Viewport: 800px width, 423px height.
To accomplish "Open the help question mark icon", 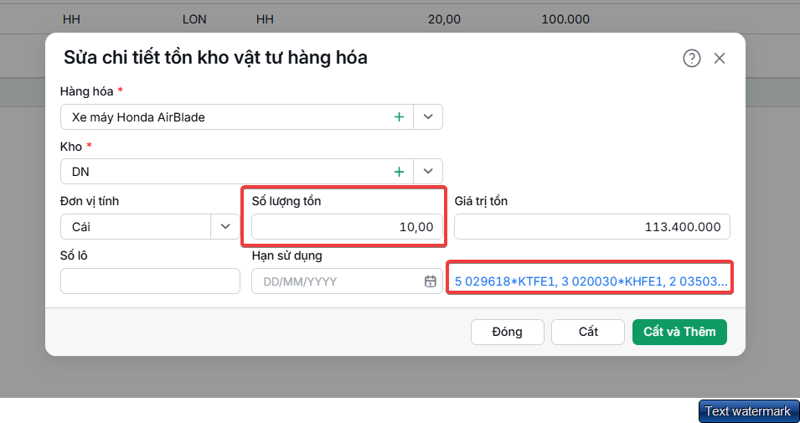I will pos(692,59).
